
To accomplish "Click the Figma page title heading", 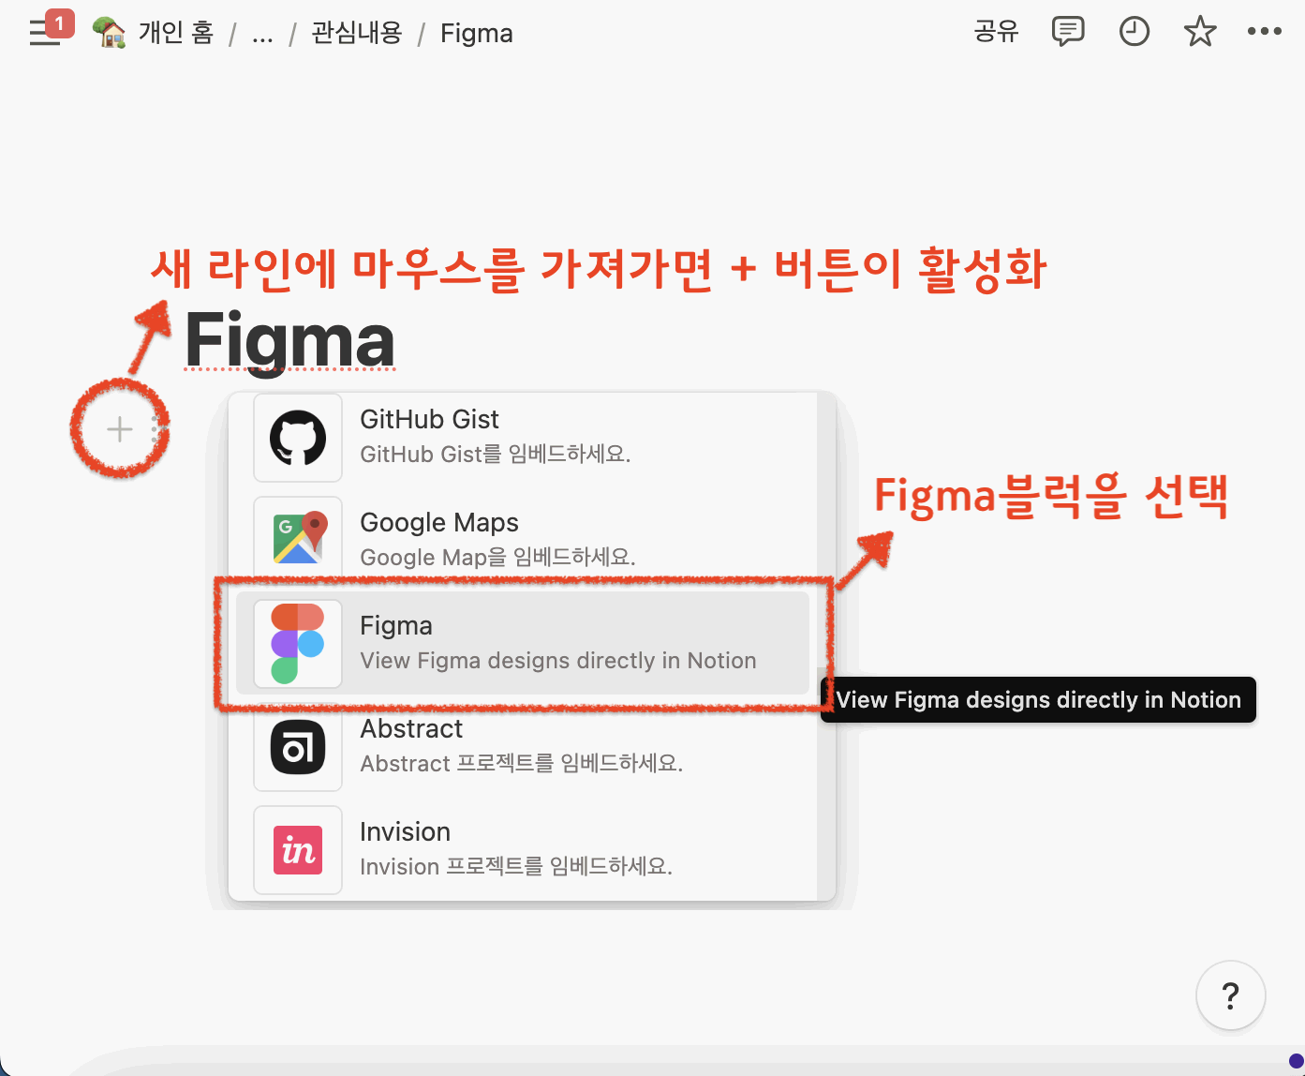I will (x=289, y=340).
